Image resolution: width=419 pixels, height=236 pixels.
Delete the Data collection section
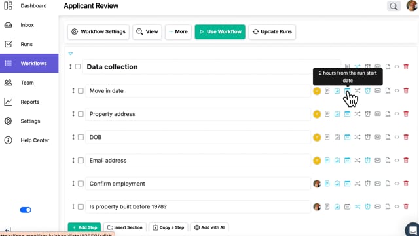pos(406,67)
